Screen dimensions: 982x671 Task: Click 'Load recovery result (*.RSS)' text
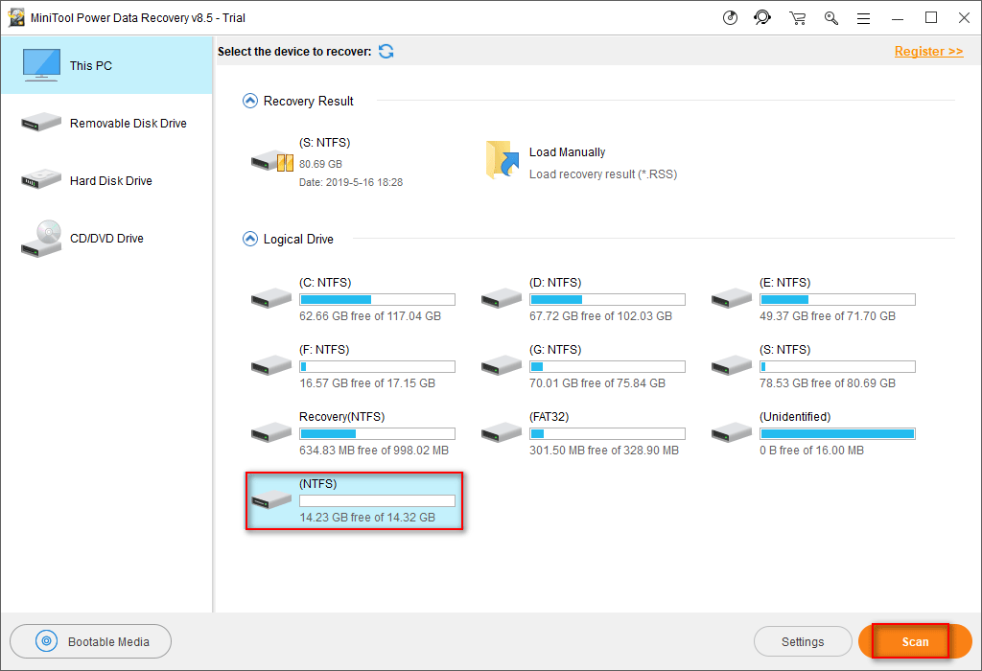pyautogui.click(x=603, y=174)
